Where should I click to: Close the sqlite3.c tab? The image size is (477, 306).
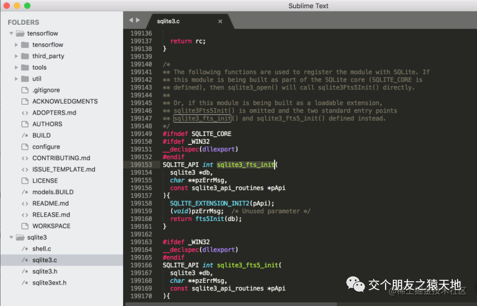click(x=220, y=21)
